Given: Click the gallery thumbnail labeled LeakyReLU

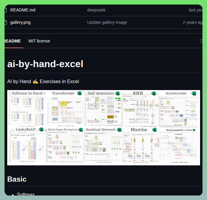Looking at the screenshot, I should click(x=28, y=145).
